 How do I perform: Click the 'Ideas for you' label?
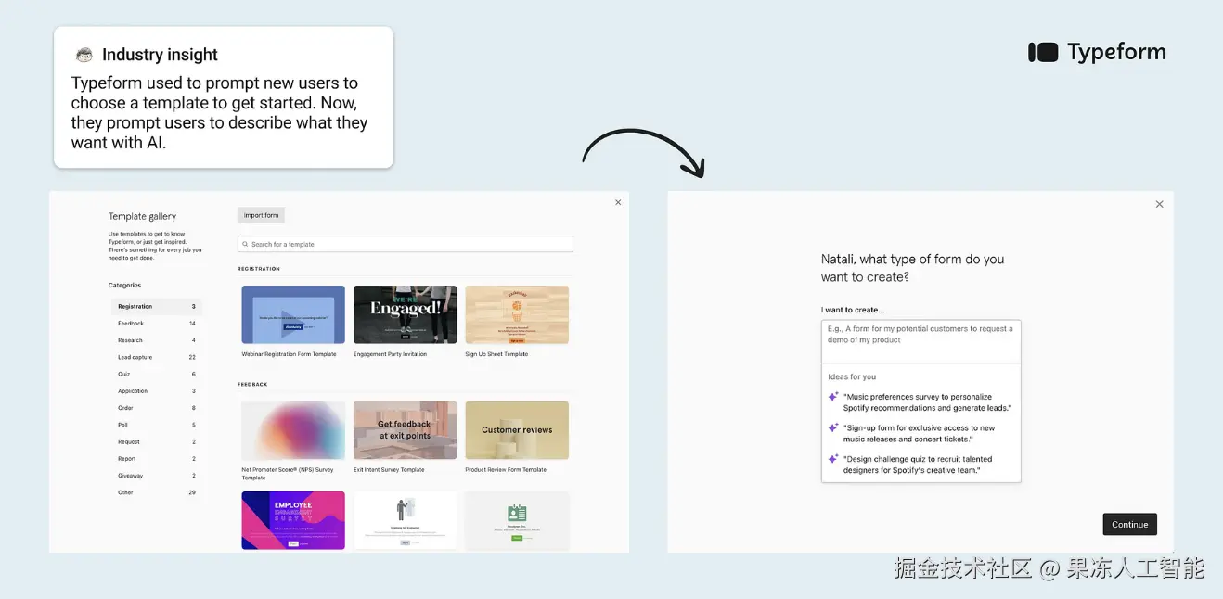852,377
